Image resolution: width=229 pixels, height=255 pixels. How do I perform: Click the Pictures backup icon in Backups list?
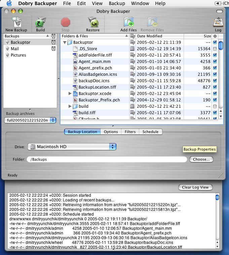click(7, 55)
